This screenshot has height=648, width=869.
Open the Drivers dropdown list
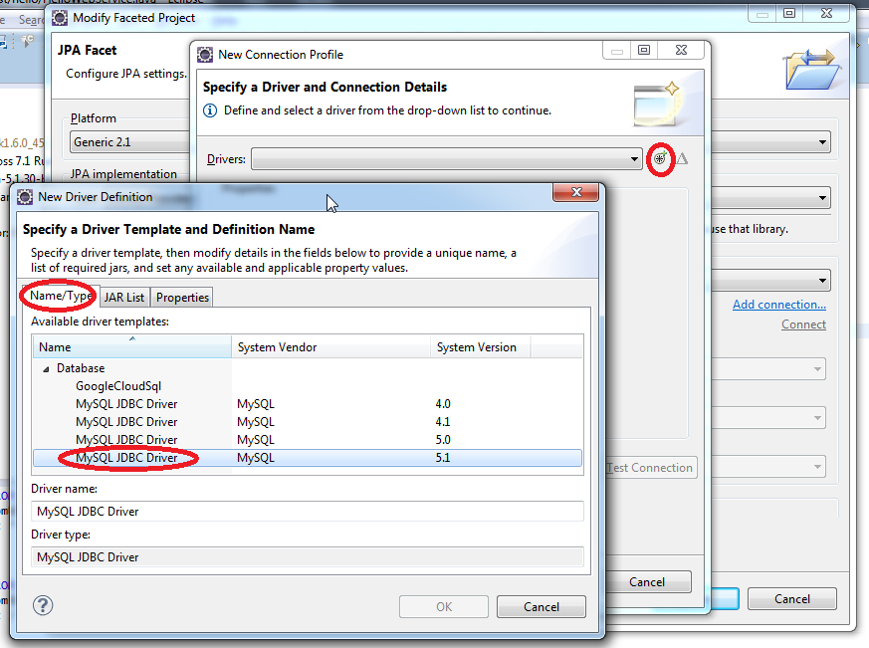click(x=635, y=159)
